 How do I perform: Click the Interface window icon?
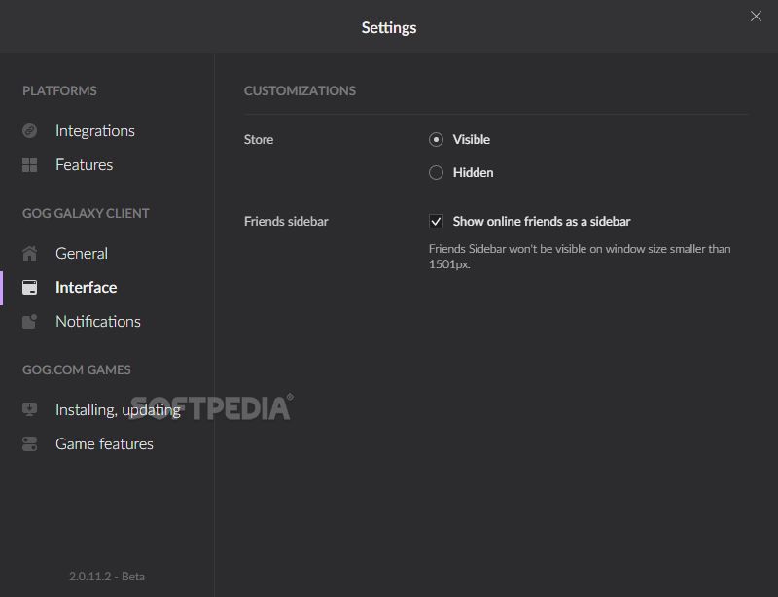(x=30, y=288)
